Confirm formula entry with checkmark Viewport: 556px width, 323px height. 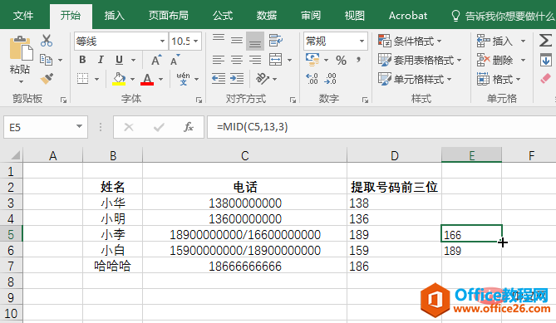tap(159, 127)
